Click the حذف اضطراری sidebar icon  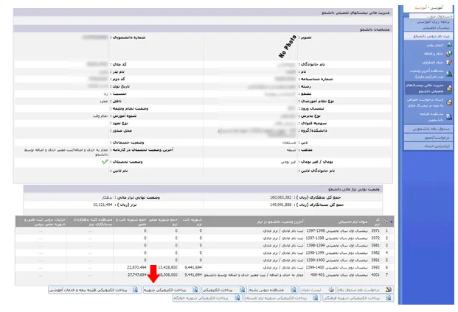pos(449,63)
